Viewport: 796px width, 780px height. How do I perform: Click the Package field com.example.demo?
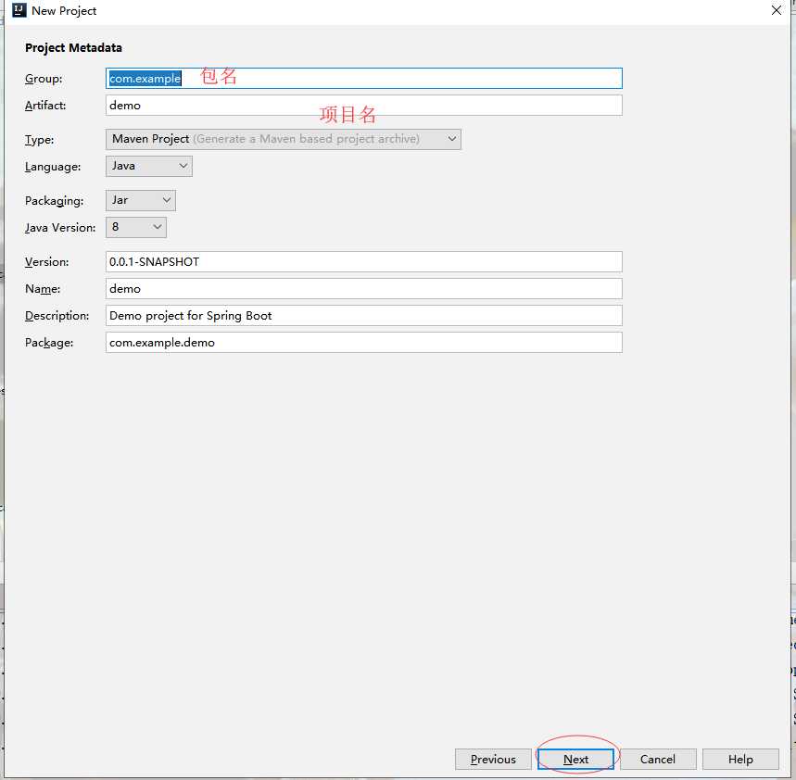tap(363, 343)
